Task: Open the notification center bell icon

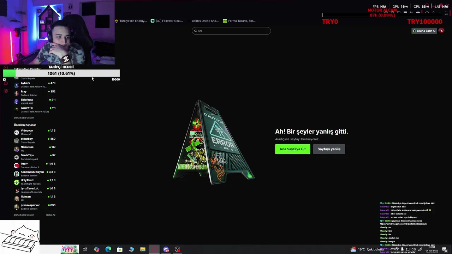Action: pos(445,249)
